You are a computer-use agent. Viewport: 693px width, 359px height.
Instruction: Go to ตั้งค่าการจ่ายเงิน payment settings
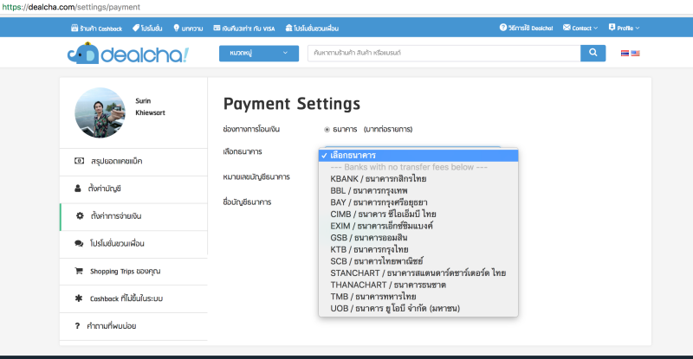(133, 216)
